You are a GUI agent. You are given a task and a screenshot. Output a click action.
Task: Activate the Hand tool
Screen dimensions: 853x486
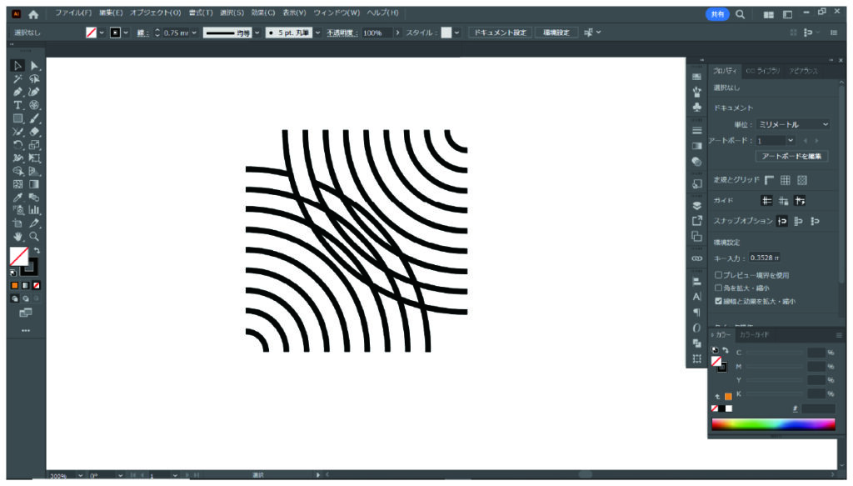[x=17, y=237]
